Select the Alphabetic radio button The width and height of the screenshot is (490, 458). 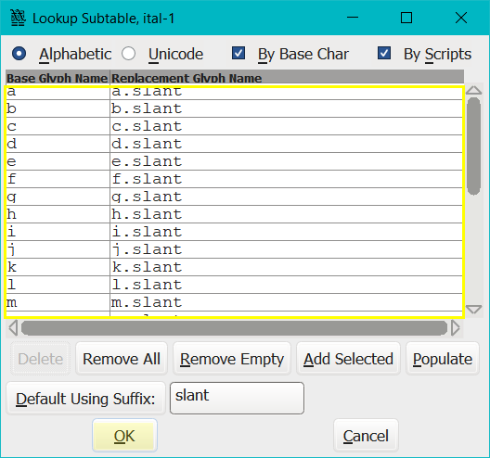click(19, 54)
